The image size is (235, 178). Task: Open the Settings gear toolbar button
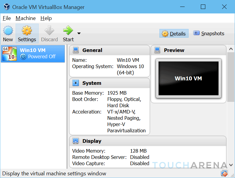point(27,33)
